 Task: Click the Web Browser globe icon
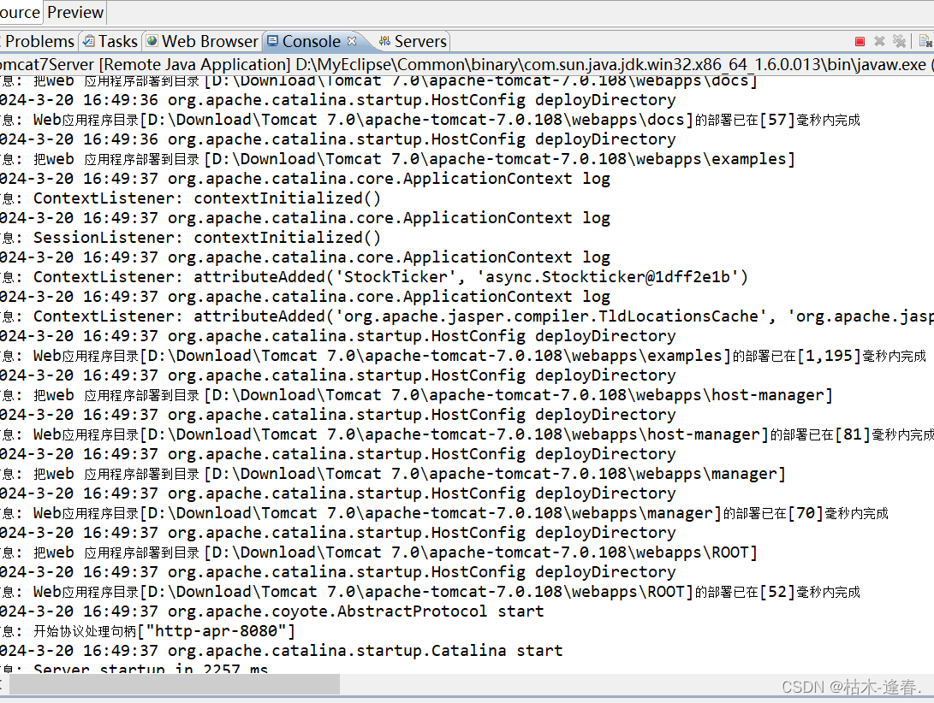(x=151, y=40)
